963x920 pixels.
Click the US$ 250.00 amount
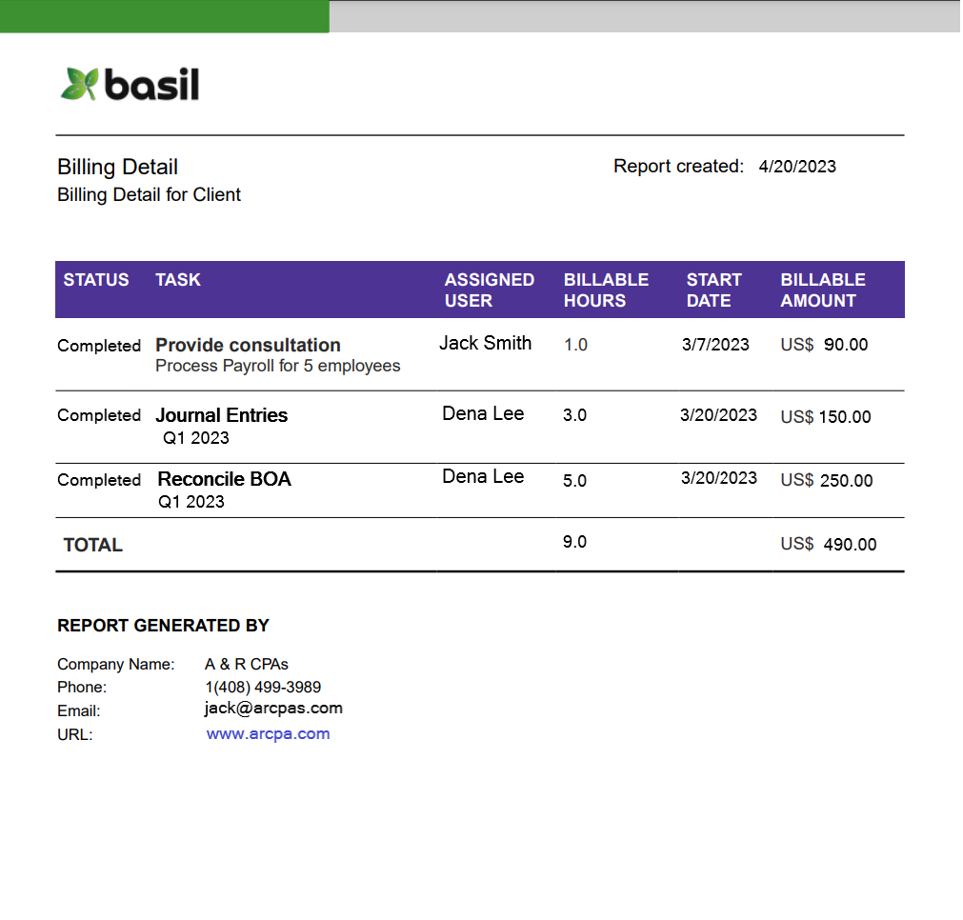click(827, 480)
